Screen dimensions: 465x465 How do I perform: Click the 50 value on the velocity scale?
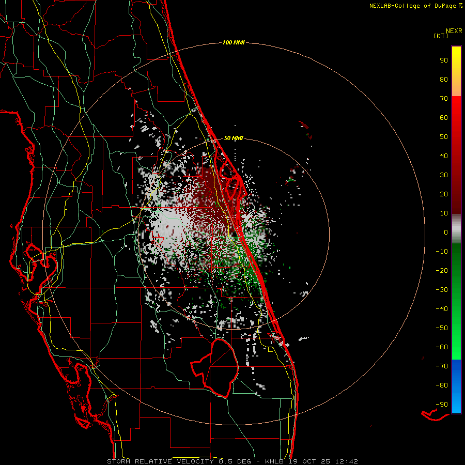click(x=444, y=137)
